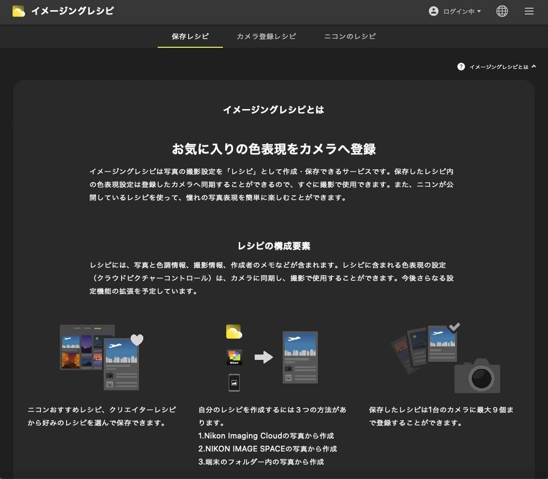Viewport: 548px width, 479px height.
Task: Click the smartphone device icon
Action: pyautogui.click(x=234, y=383)
